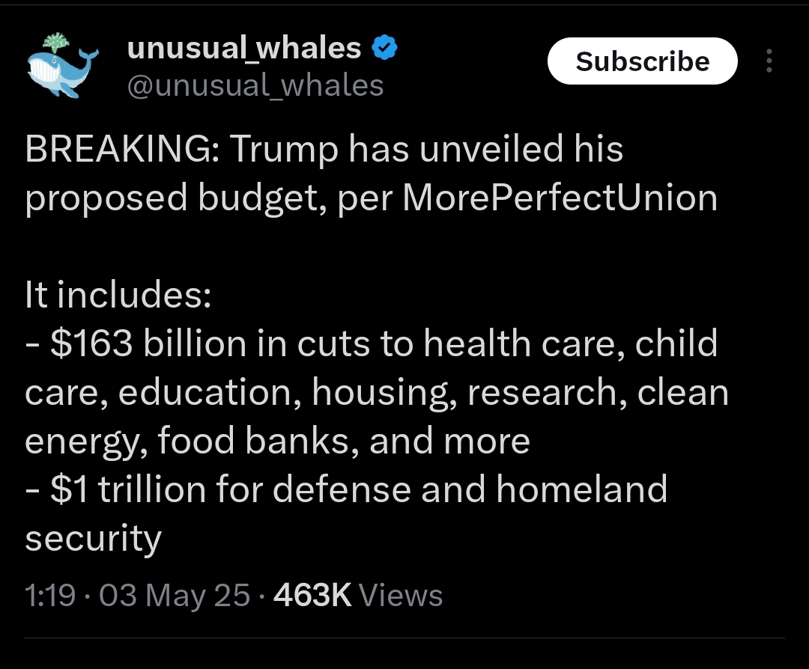Click the blue verified checkmark badge
The width and height of the screenshot is (809, 669).
pyautogui.click(x=385, y=49)
